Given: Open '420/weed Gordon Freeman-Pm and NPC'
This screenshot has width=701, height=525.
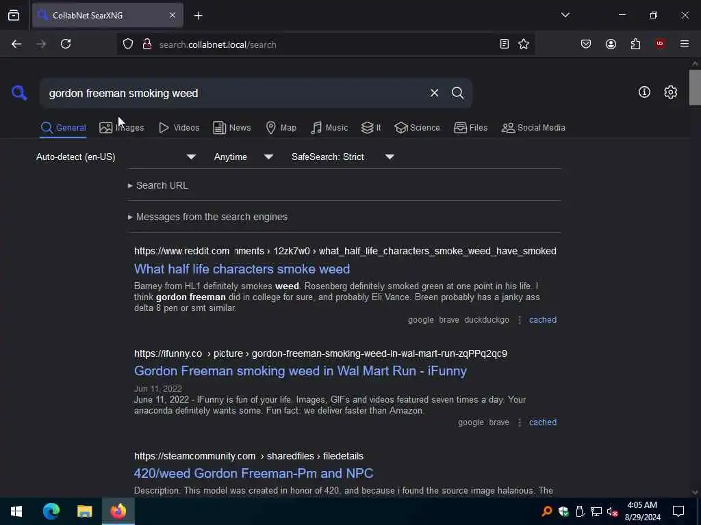Looking at the screenshot, I should click(253, 473).
